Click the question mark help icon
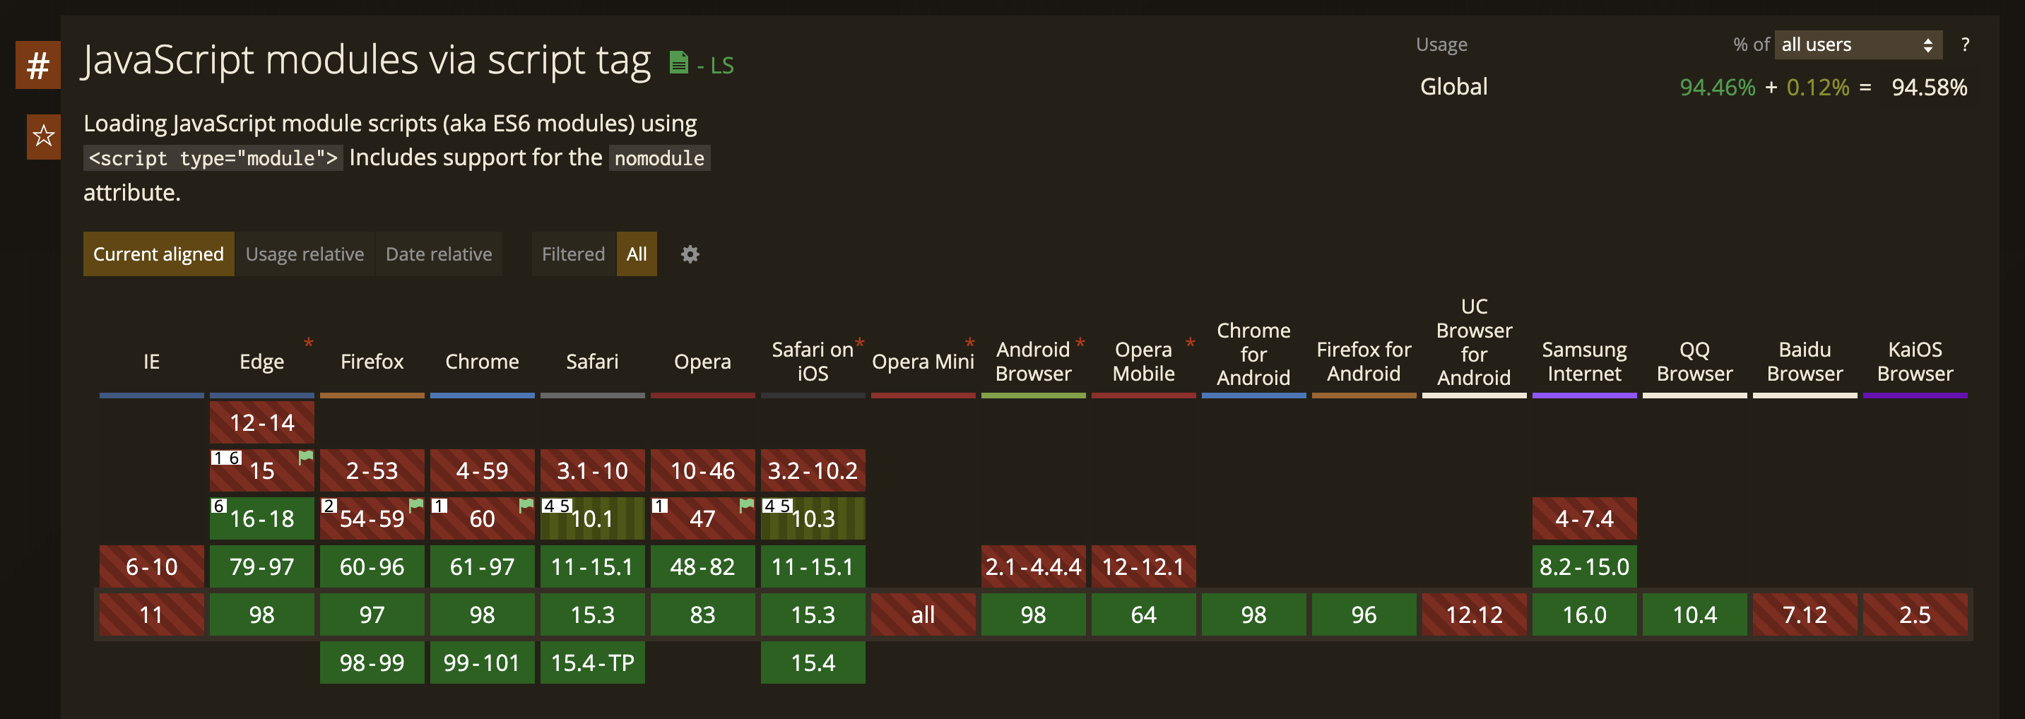The width and height of the screenshot is (2025, 719). coord(1964,44)
